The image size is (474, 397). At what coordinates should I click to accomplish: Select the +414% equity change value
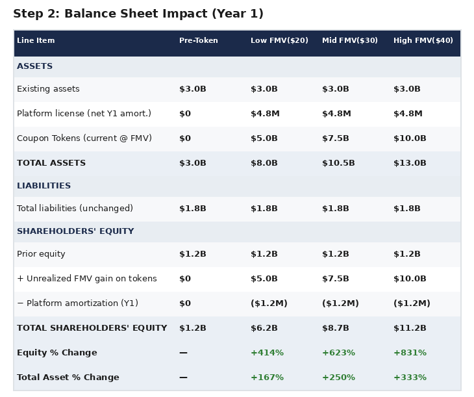(x=267, y=353)
